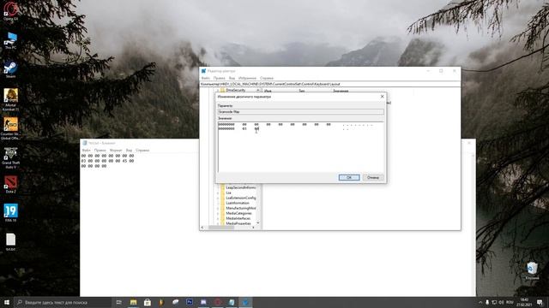The image size is (549, 308).
Task: Open the View menu in Notepad
Action: pos(129,151)
